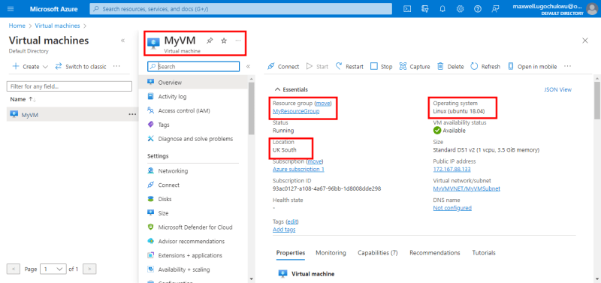Click Virtual machines in the breadcrumb

tap(58, 26)
